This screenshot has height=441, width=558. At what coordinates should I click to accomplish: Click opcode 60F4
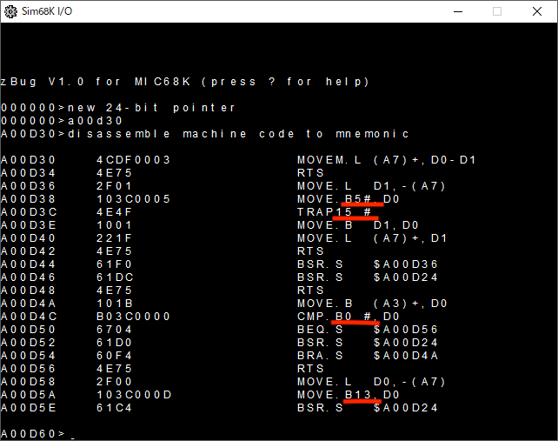(114, 356)
